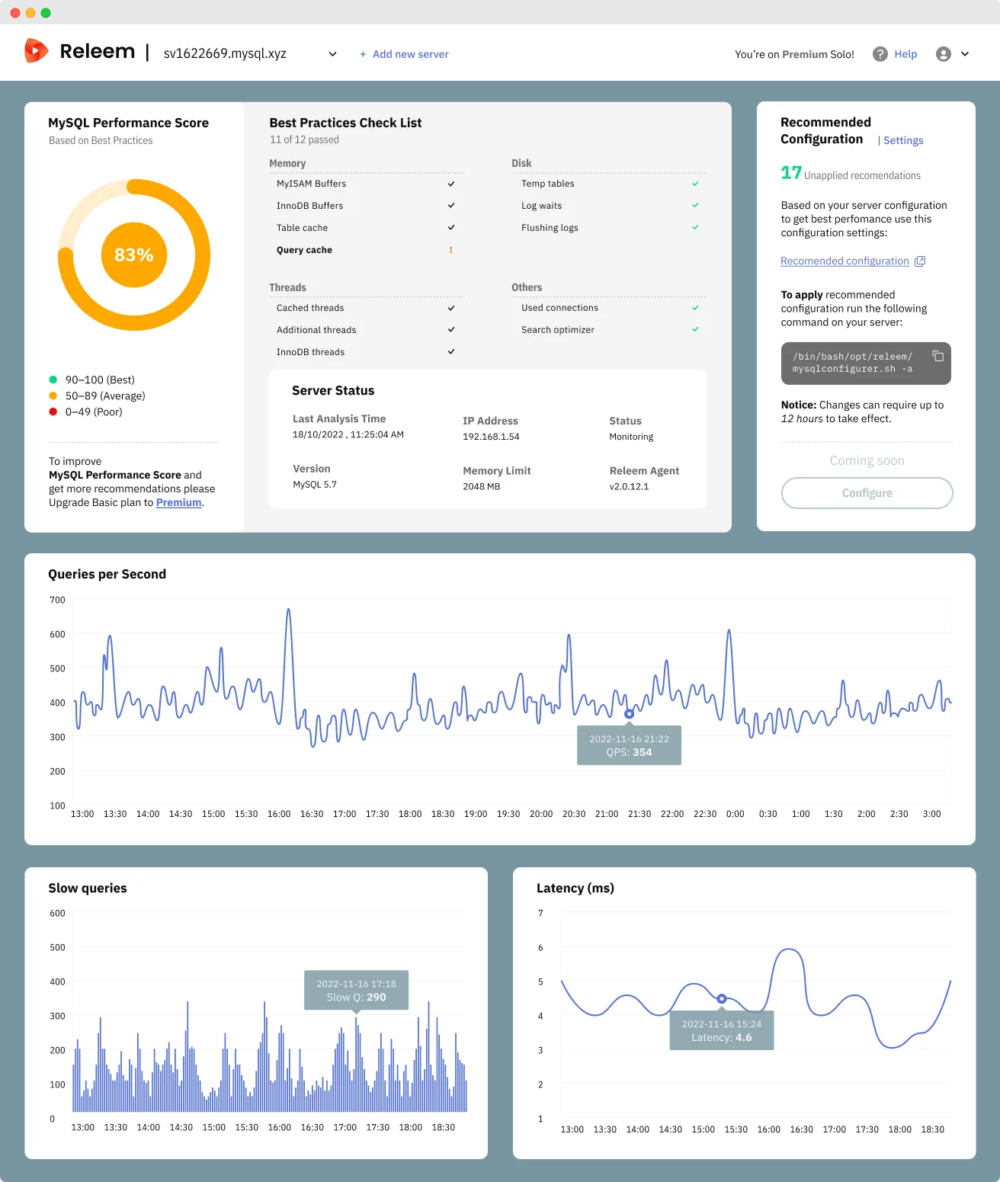Click the red 0–49 (Poor) legend dot
This screenshot has width=1000, height=1182.
[53, 412]
